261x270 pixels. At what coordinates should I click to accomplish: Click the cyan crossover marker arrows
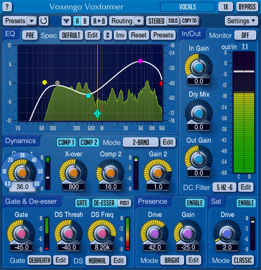coord(97,114)
